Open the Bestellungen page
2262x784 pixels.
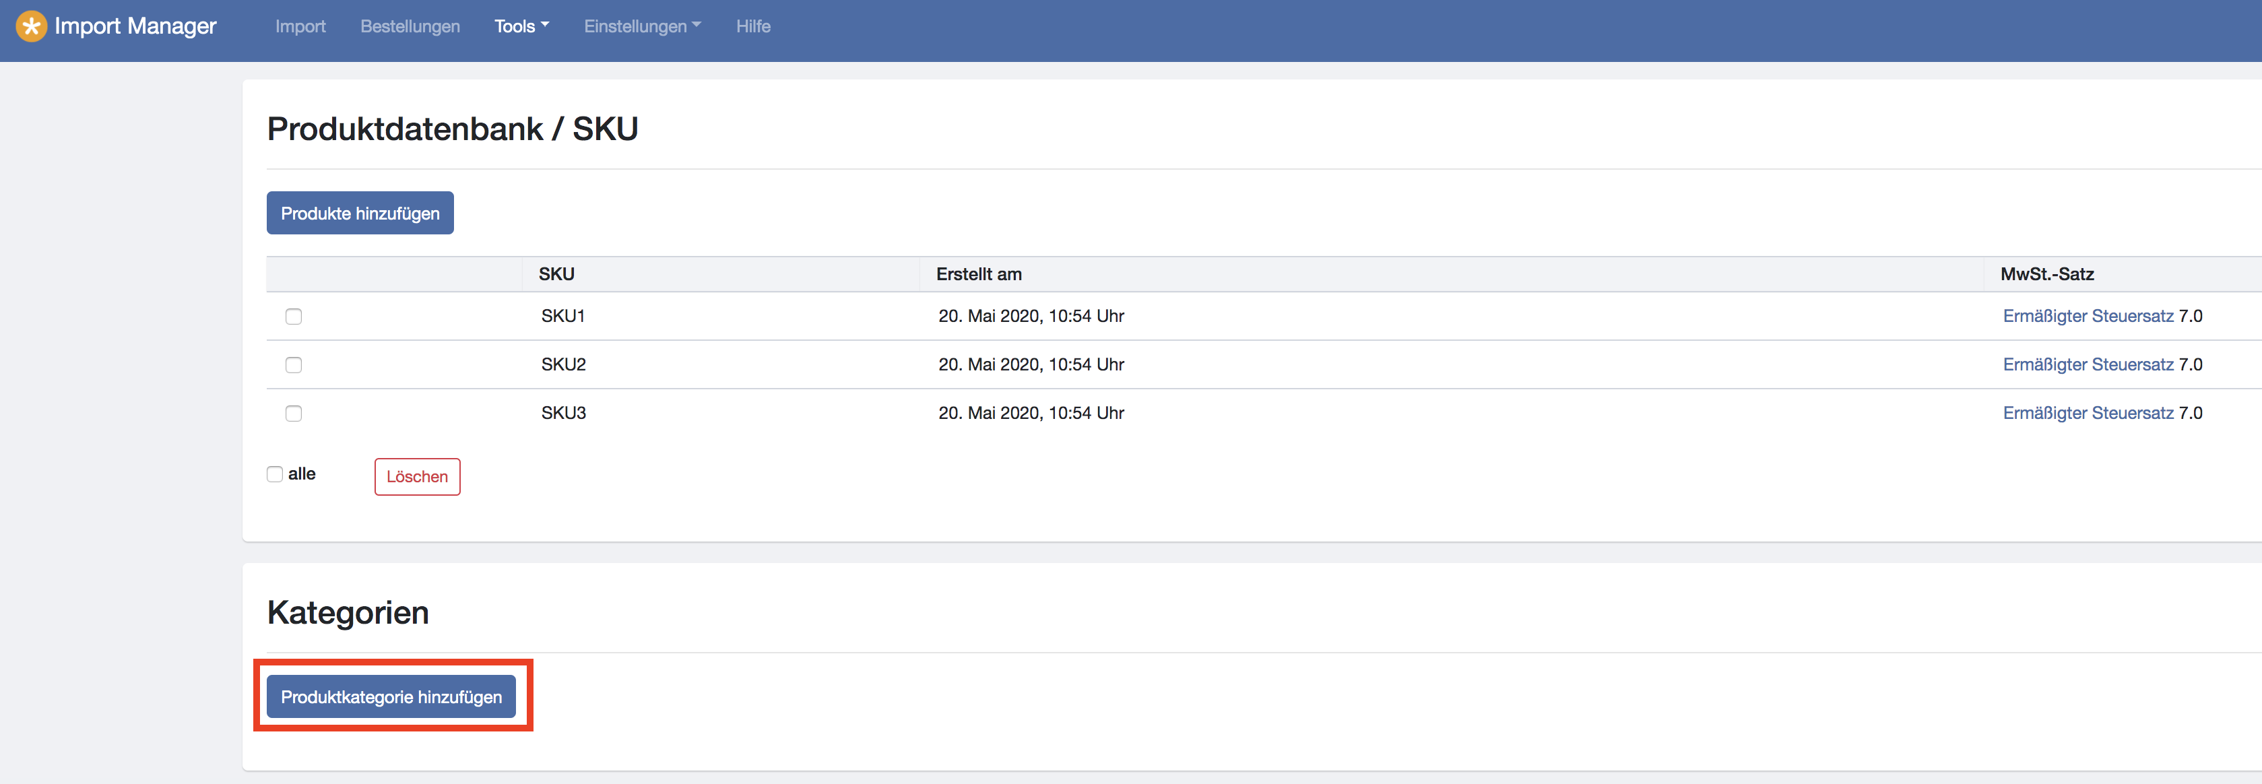[409, 26]
